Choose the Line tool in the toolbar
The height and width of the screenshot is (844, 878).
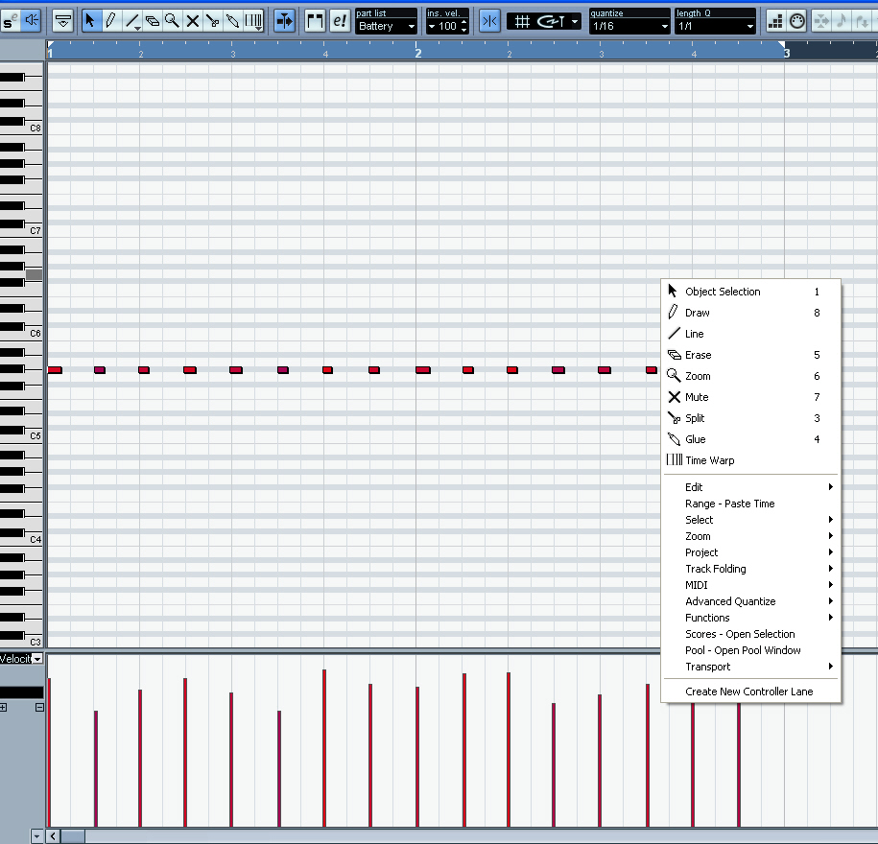(x=132, y=21)
